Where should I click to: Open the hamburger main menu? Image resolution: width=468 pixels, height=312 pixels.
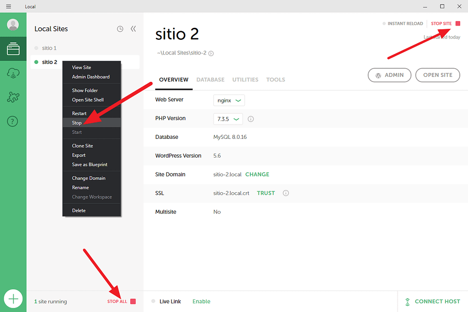[x=9, y=6]
